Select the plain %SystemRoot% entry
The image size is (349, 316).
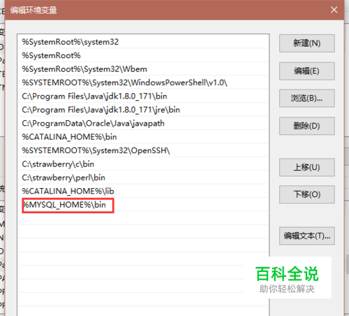coord(143,55)
